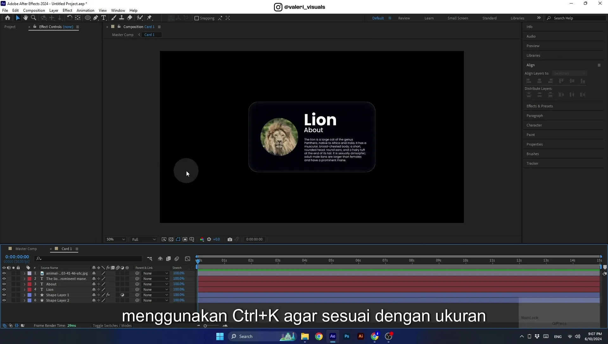Select the Horizontal Type tool

click(x=104, y=18)
